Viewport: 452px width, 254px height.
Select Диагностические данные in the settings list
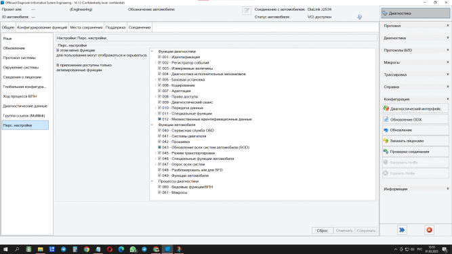click(25, 106)
